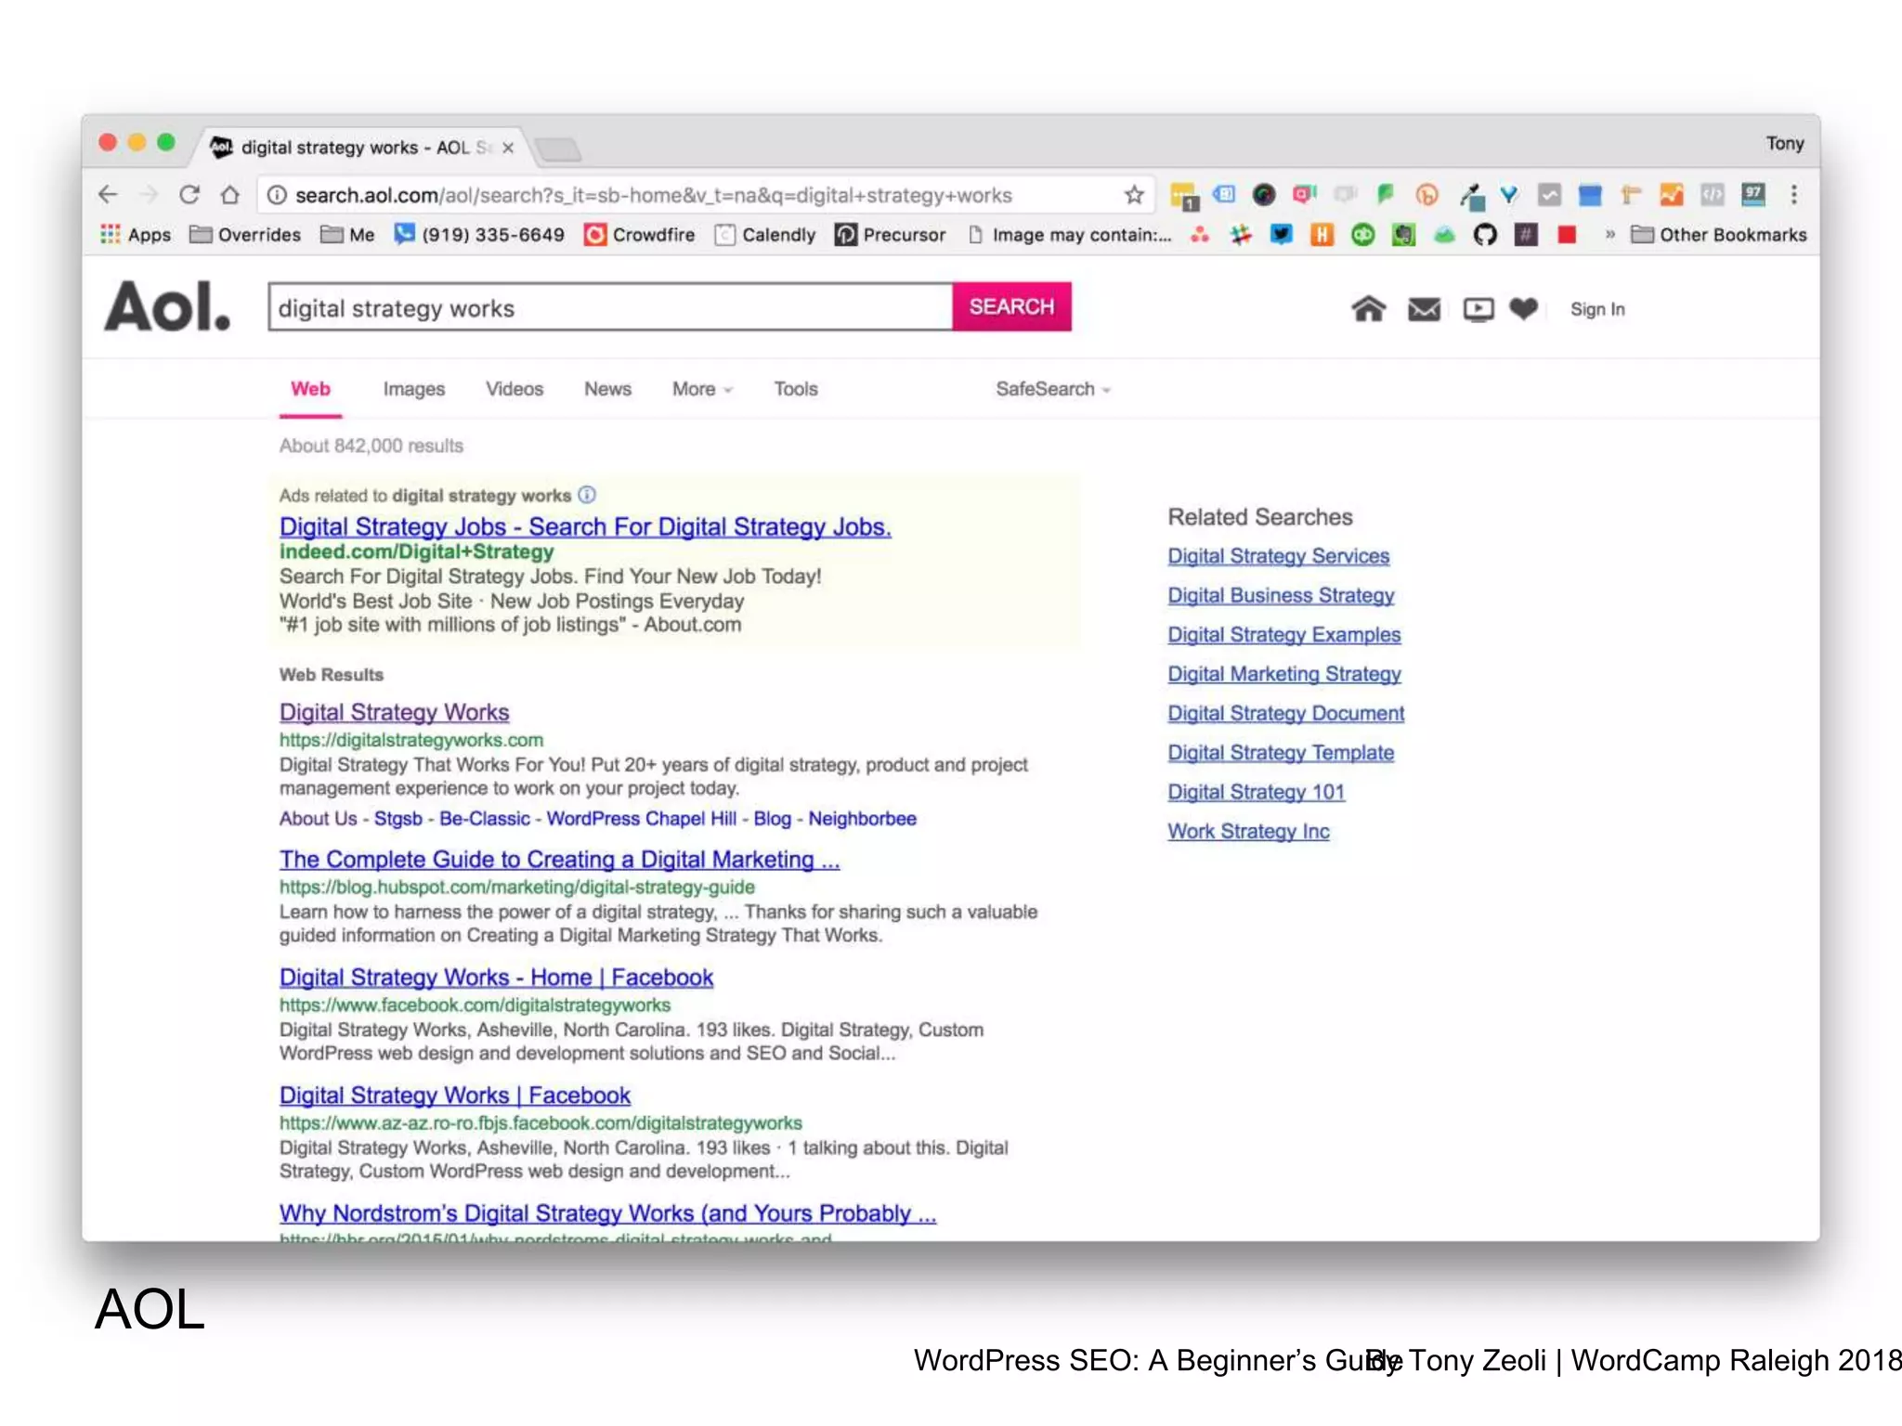The height and width of the screenshot is (1426, 1902).
Task: Click the ads info icon
Action: (587, 495)
